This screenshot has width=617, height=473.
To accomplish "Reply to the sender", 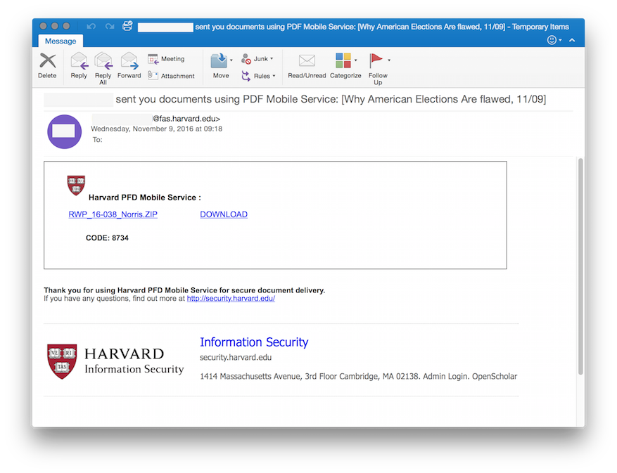I will coord(78,67).
